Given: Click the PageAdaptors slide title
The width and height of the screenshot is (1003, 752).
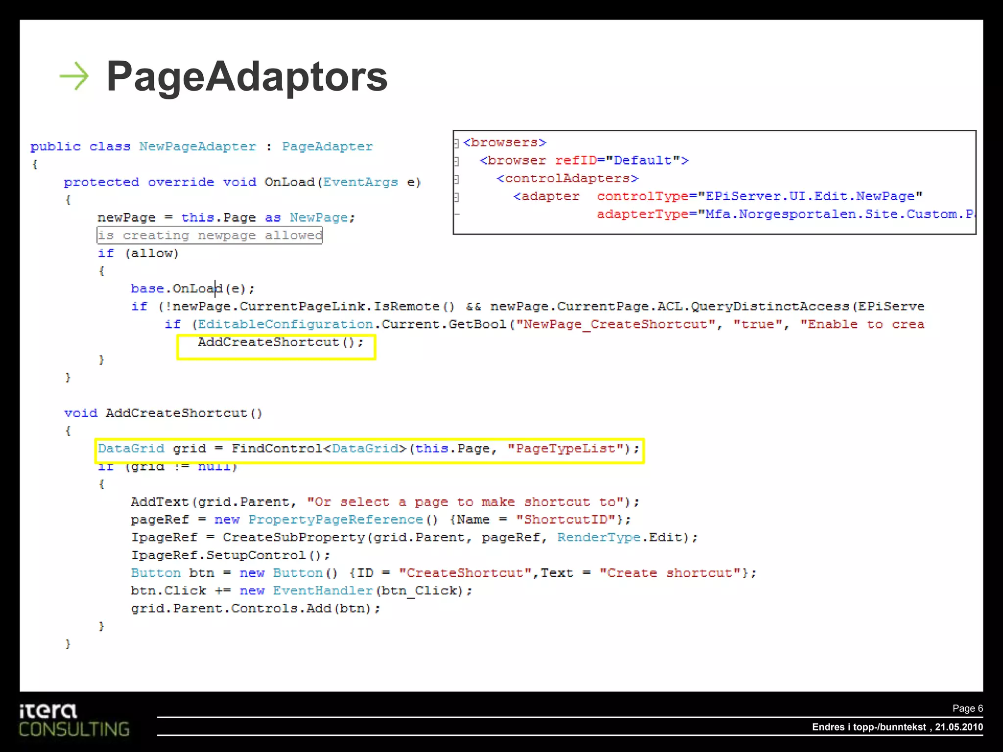Looking at the screenshot, I should point(247,76).
